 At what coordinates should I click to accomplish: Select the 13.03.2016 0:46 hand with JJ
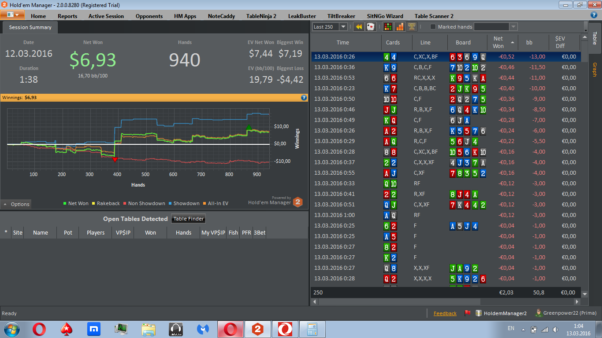point(446,110)
